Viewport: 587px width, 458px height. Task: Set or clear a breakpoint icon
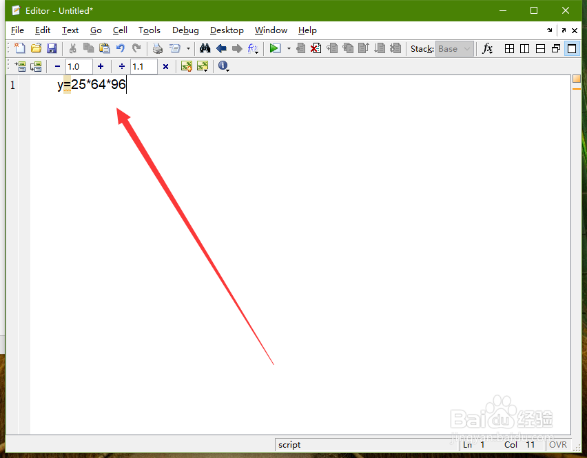pyautogui.click(x=300, y=48)
